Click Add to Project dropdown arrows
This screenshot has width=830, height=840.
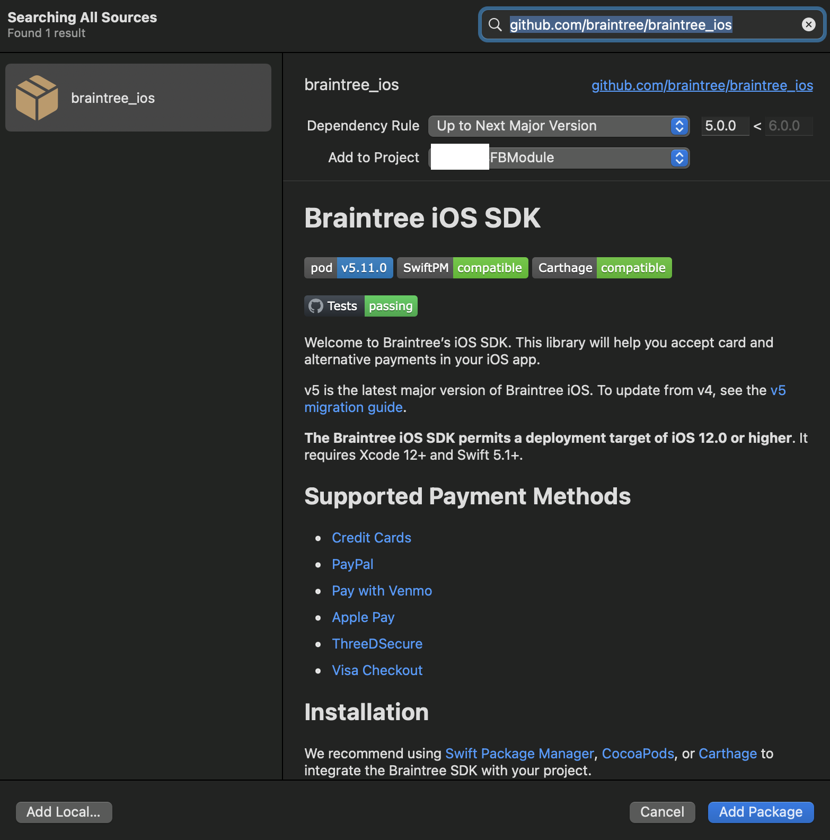[x=679, y=158]
